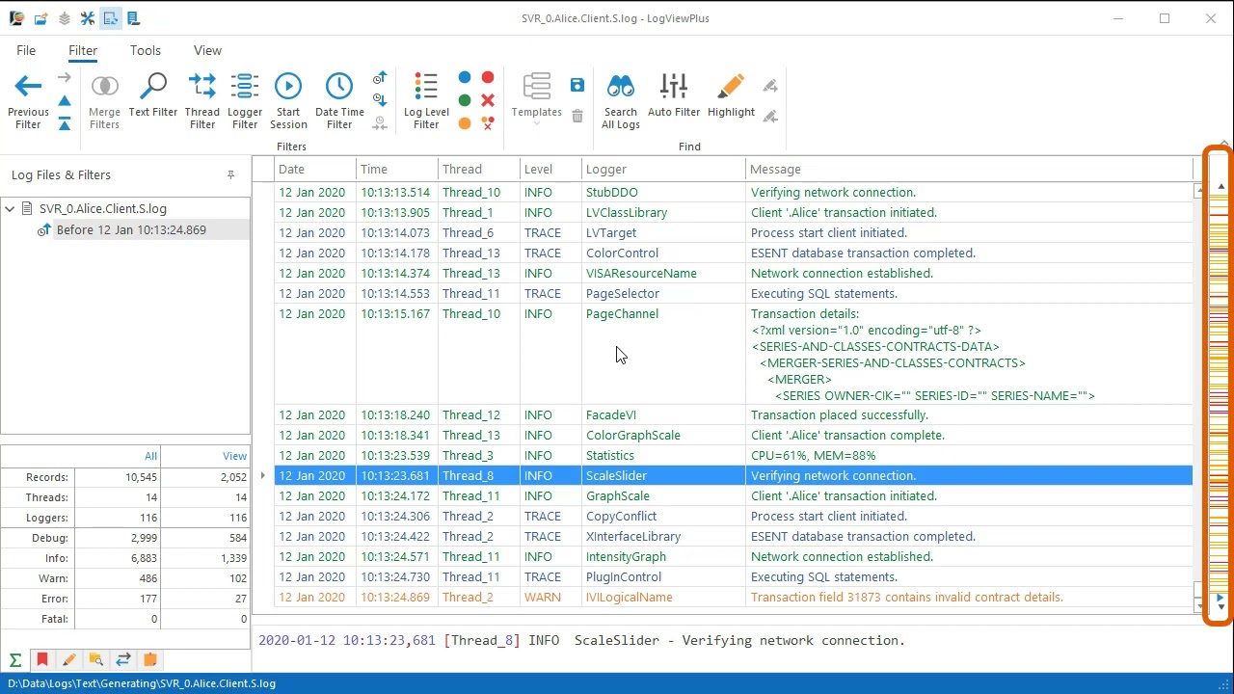This screenshot has height=694, width=1234.
Task: Select 'Transaction placed successfully.' message
Action: click(x=839, y=414)
